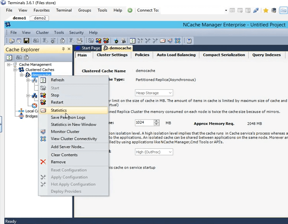
Task: Switch to the demo2 terminal tab
Action: (x=40, y=18)
